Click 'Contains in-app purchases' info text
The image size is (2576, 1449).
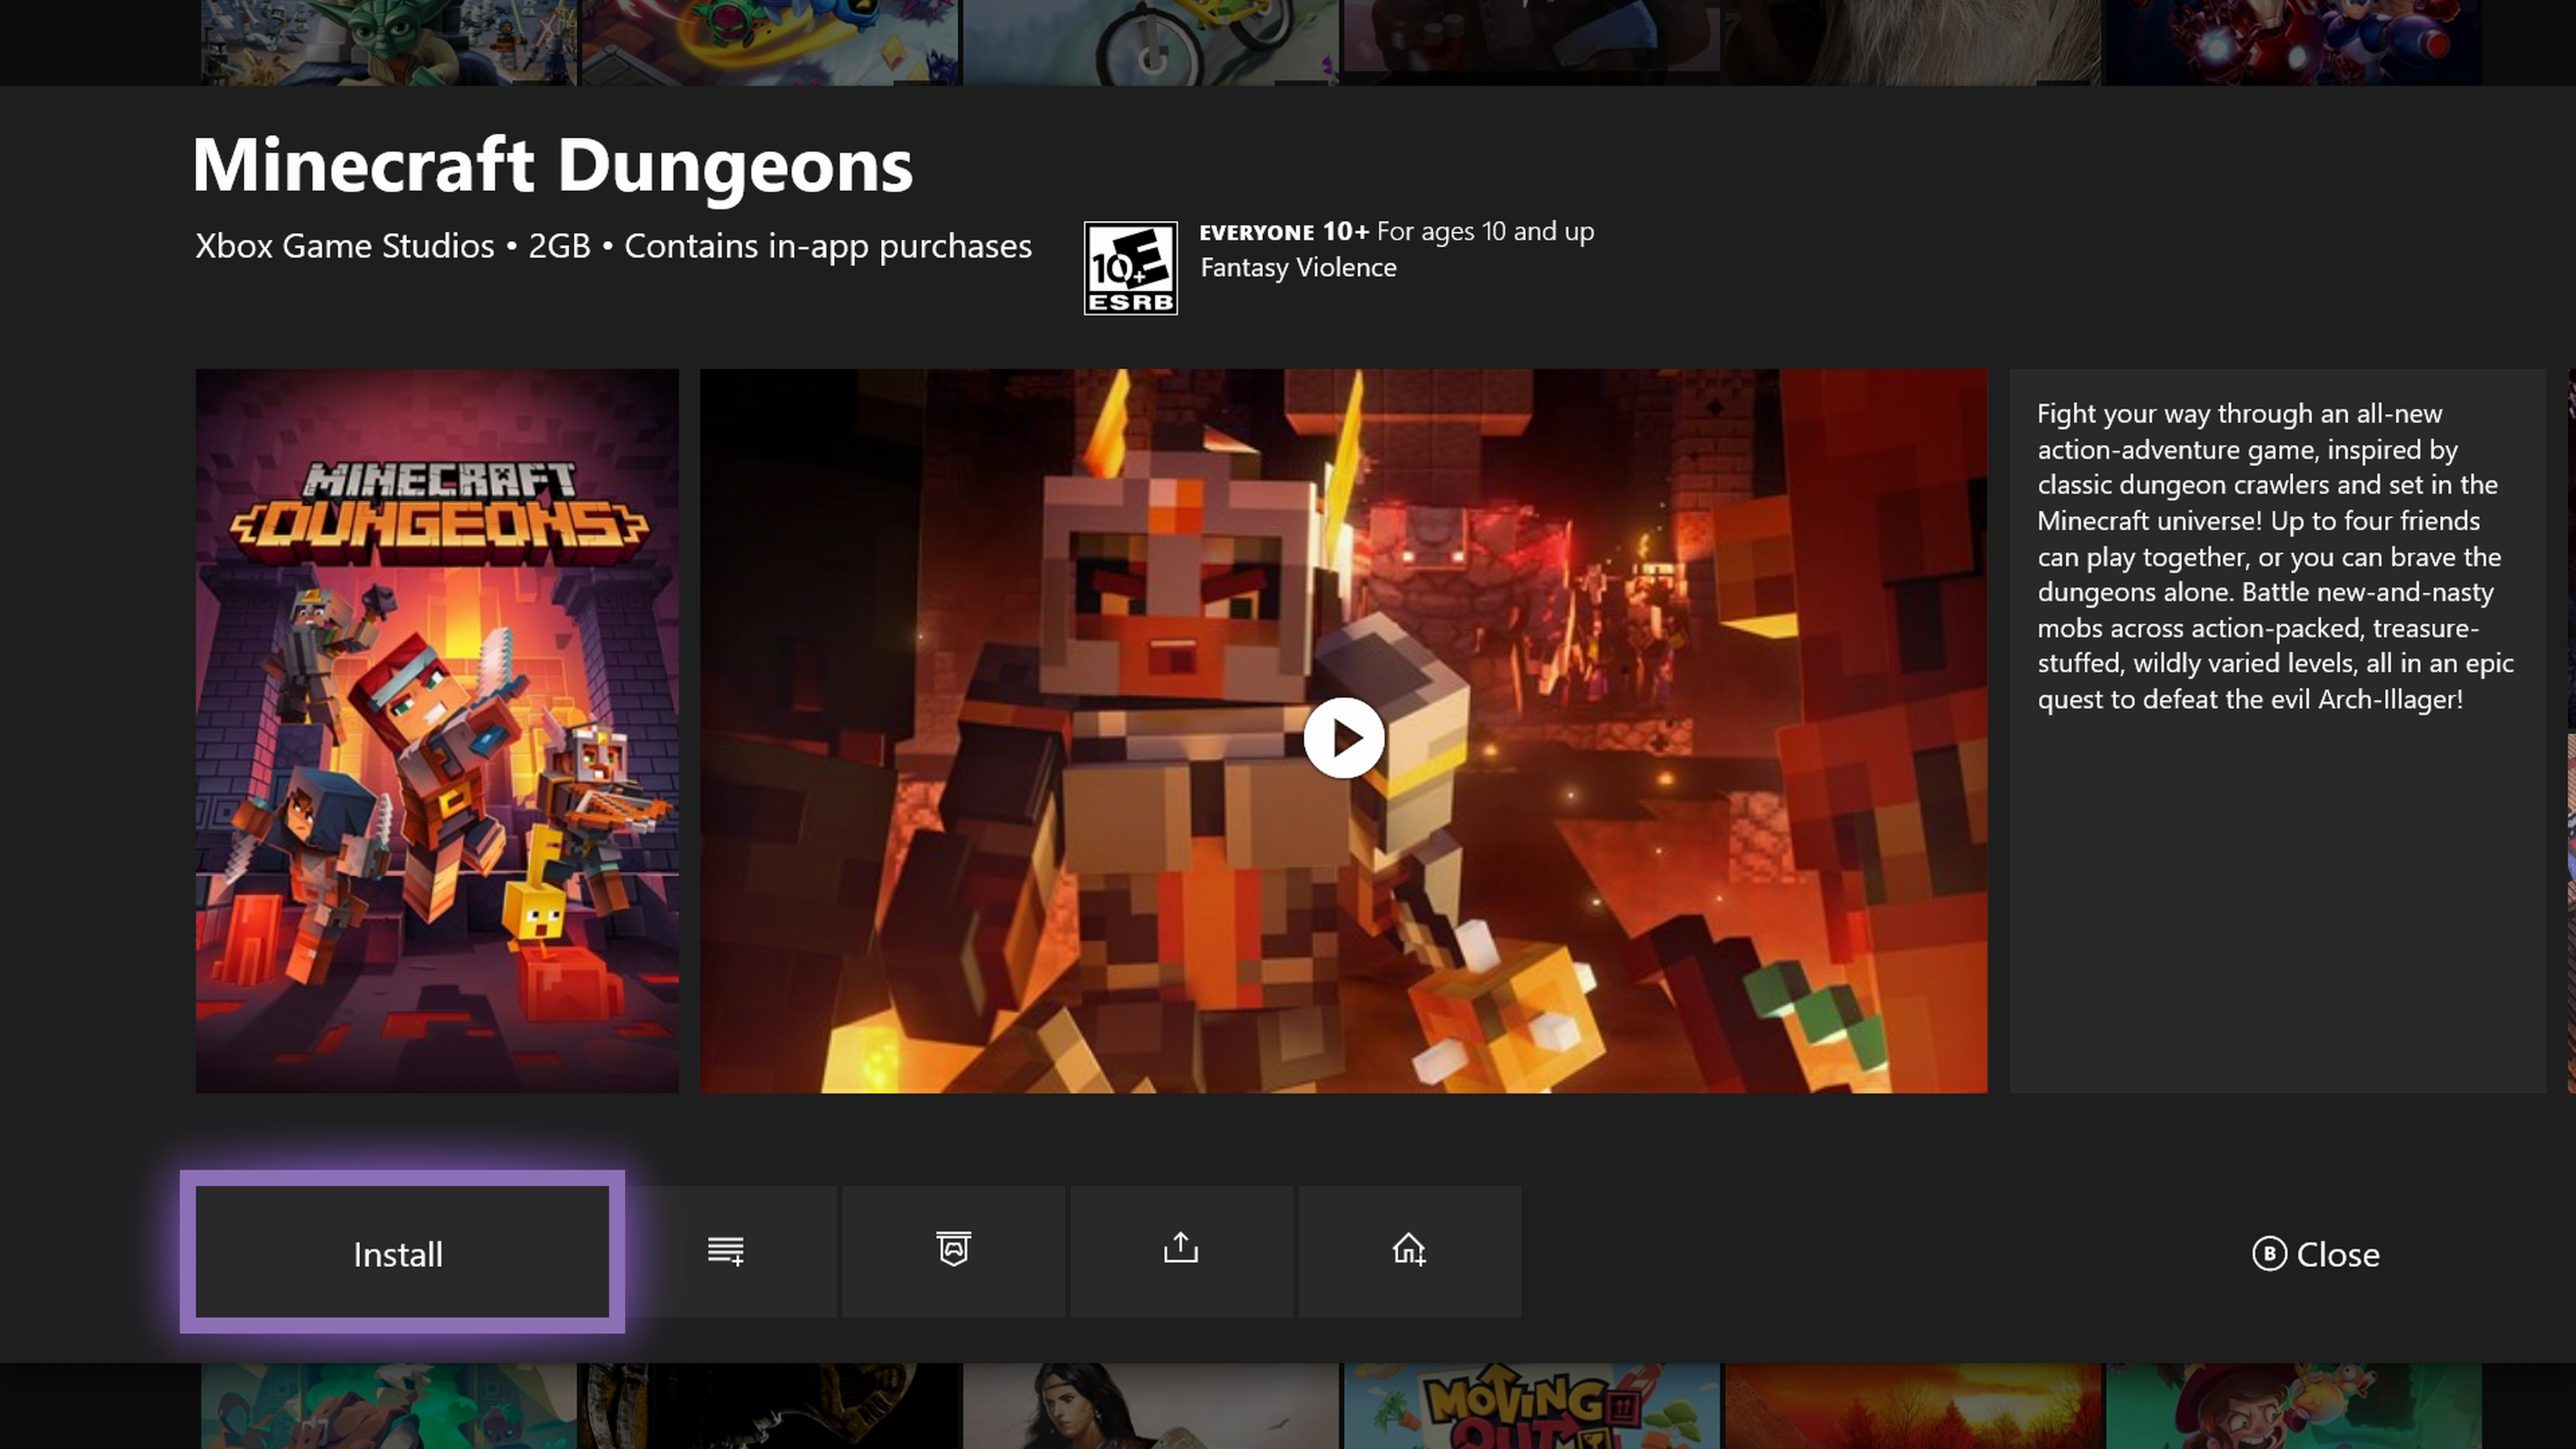click(x=828, y=246)
